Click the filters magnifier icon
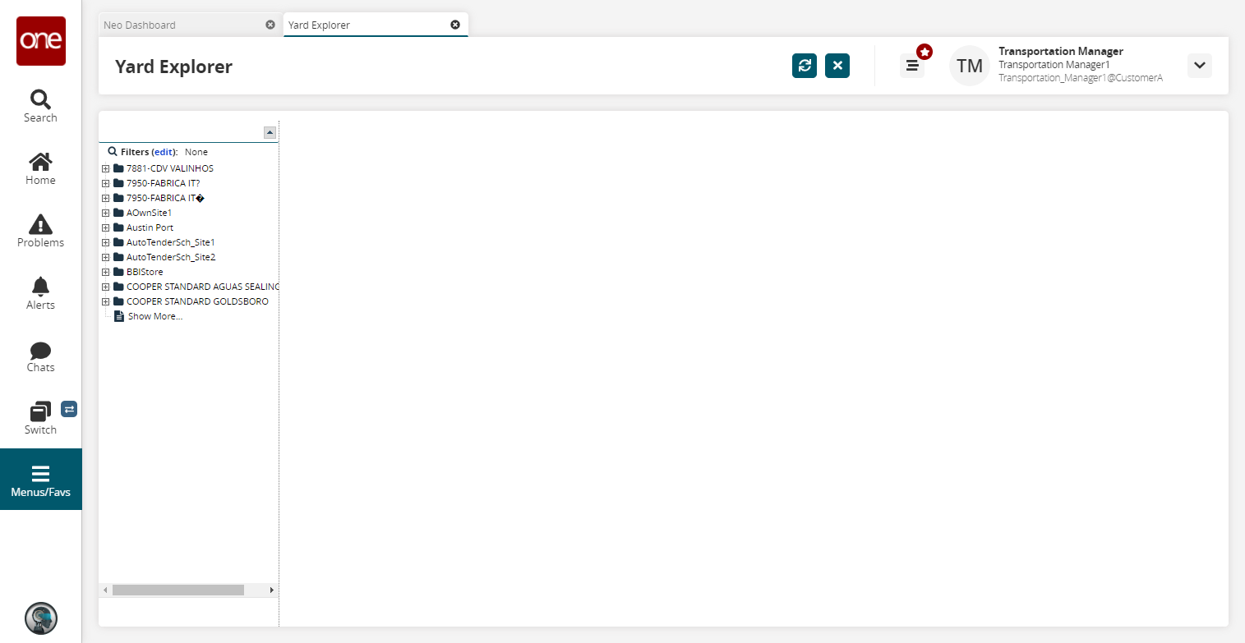Screen dimensions: 1245x643 tap(113, 152)
